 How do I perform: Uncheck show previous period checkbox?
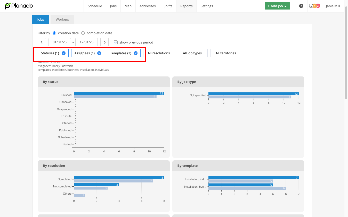click(x=116, y=42)
